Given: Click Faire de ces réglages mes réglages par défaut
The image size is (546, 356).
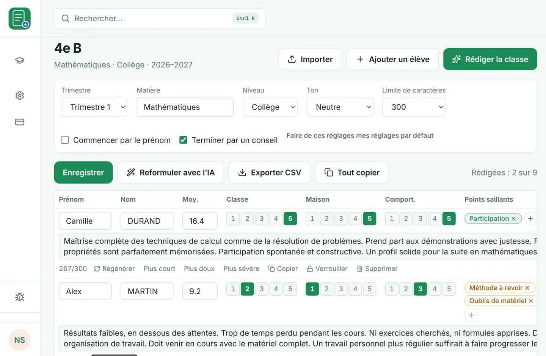Looking at the screenshot, I should [x=360, y=136].
